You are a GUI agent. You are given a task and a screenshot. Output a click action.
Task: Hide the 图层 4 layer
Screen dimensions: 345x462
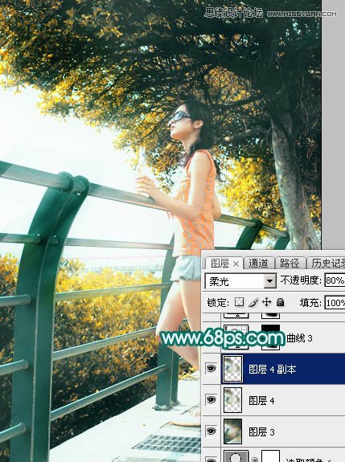[211, 400]
